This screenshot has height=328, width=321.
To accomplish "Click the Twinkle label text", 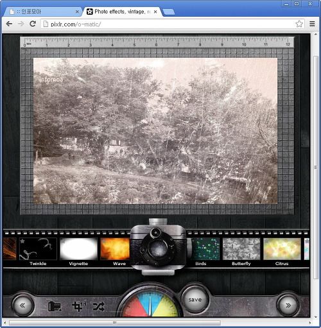I will (38, 264).
